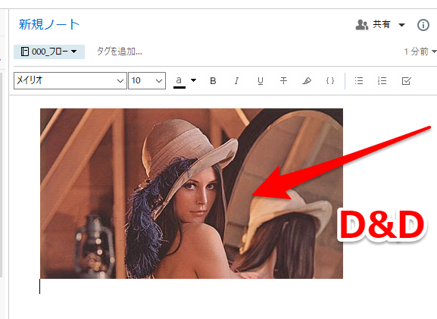Viewport: 437px width, 319px height.
Task: Insert a checkbox item
Action: click(407, 81)
